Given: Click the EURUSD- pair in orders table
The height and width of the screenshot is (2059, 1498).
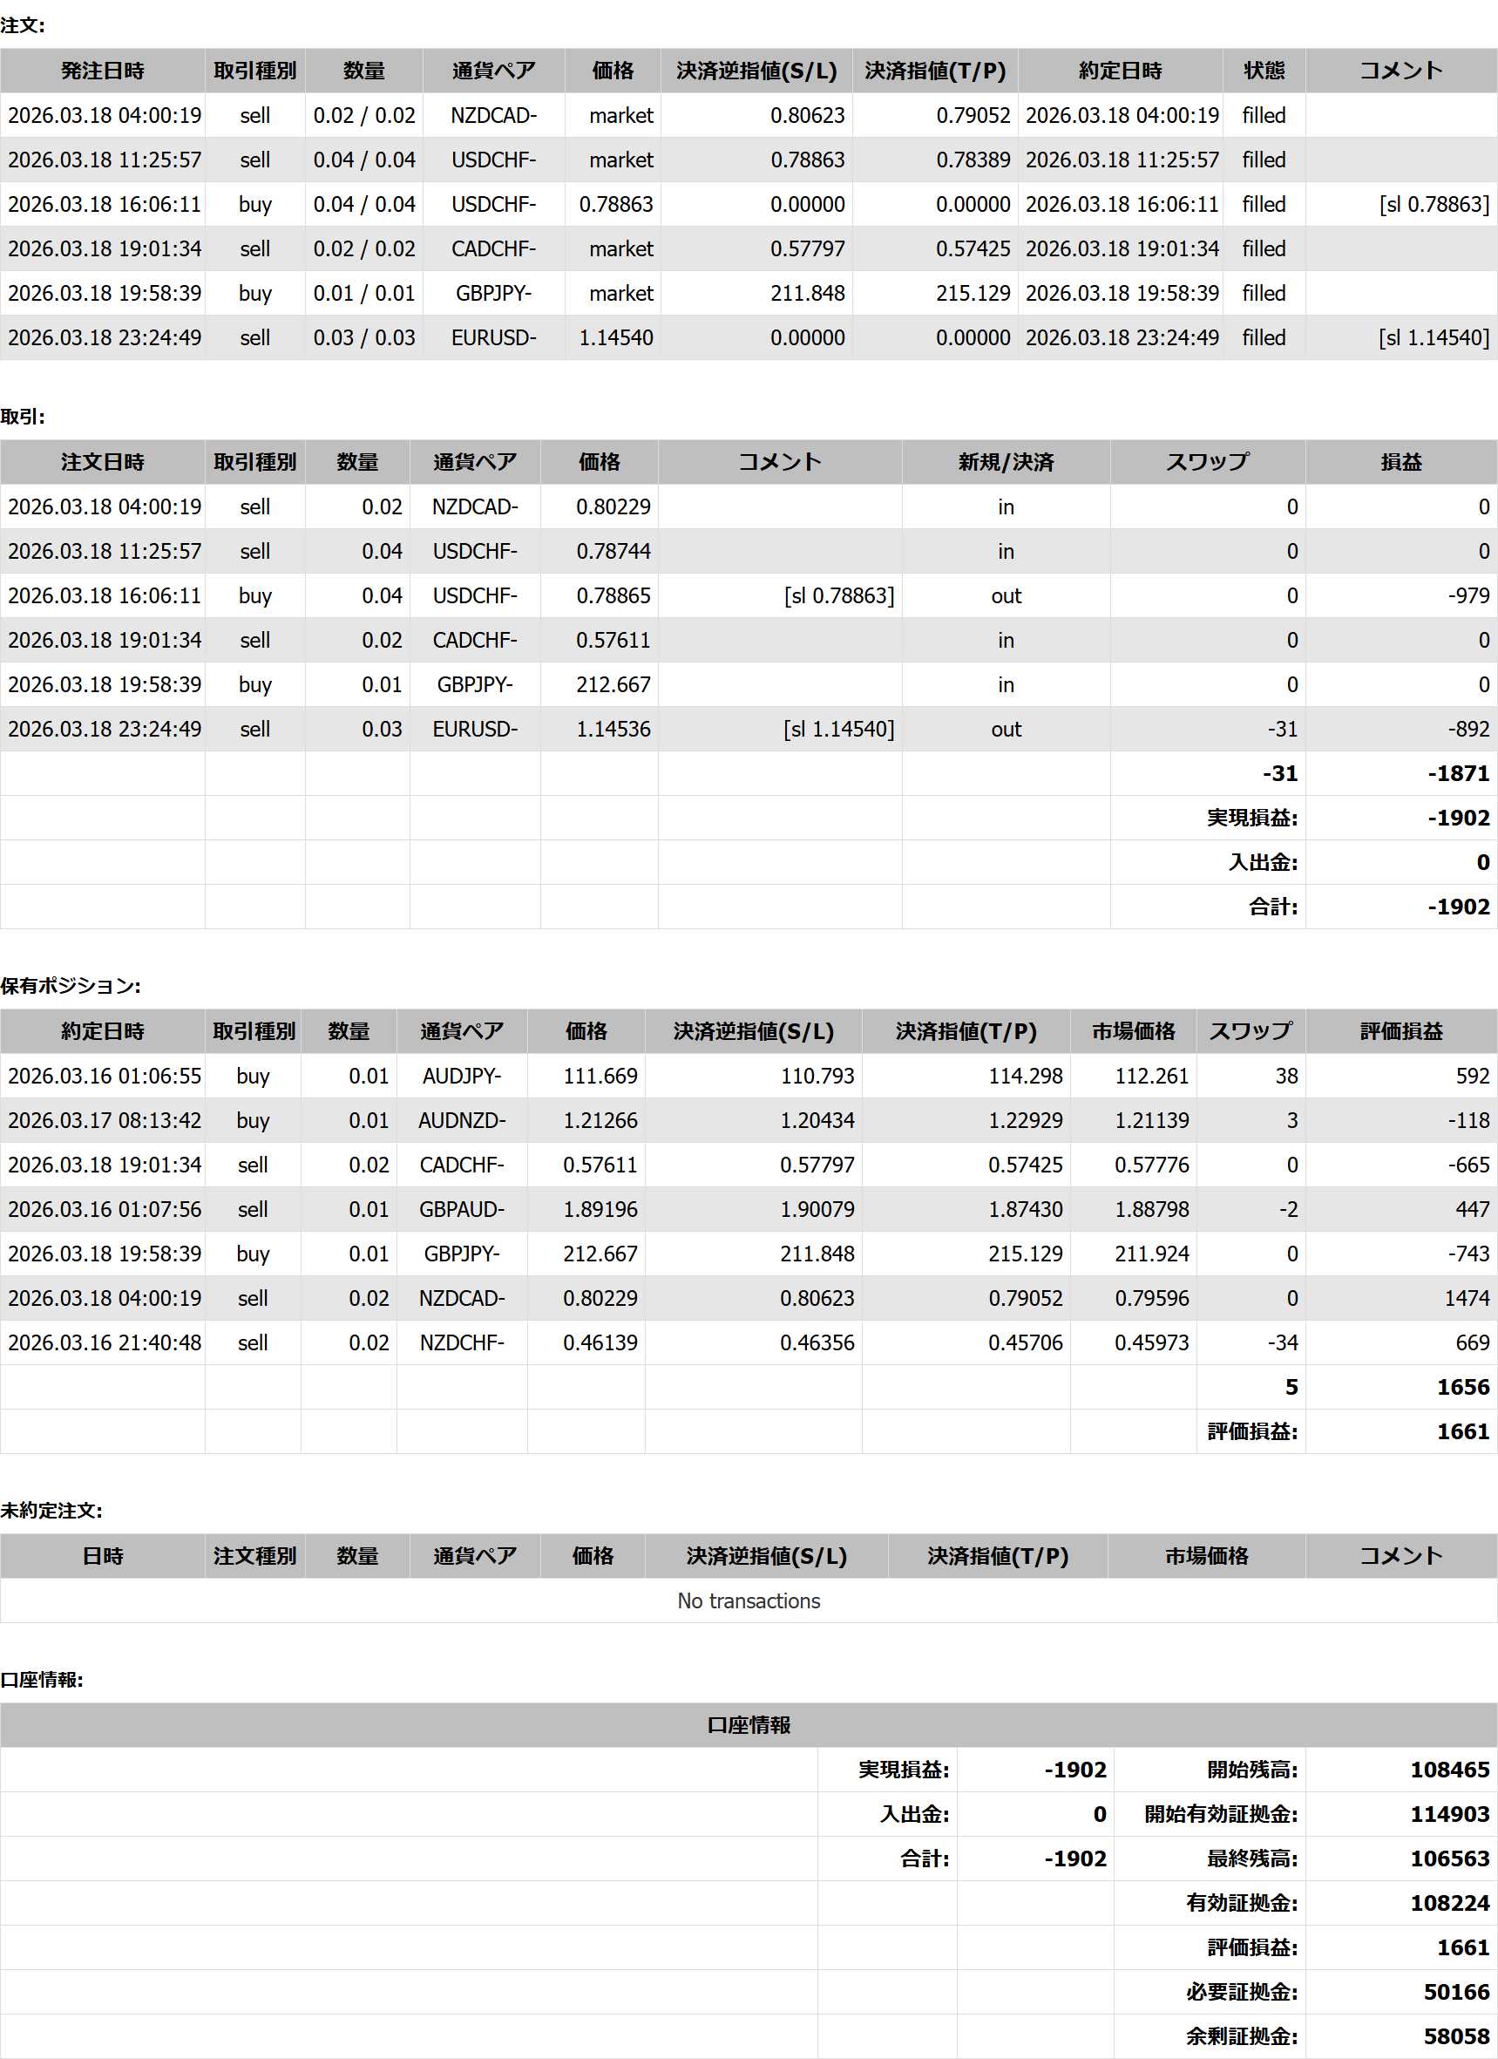Looking at the screenshot, I should pyautogui.click(x=493, y=337).
